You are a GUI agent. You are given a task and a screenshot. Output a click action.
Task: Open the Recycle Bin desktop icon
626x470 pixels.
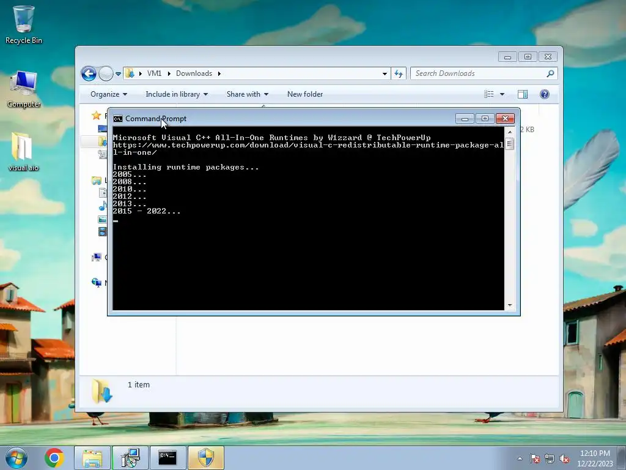point(24,24)
